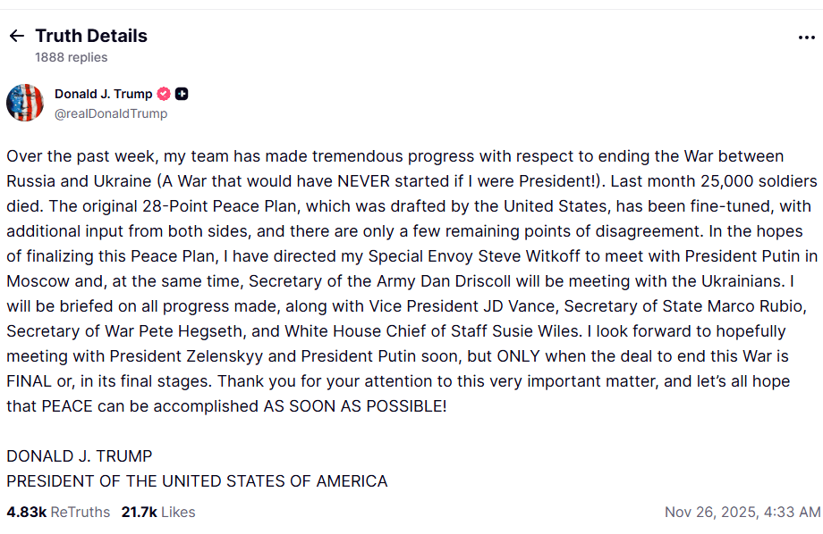Screen dimensions: 823x534
Task: Click "PRESIDENT OF THE UNITED STATES OF AMERICA" line
Action: [x=197, y=481]
